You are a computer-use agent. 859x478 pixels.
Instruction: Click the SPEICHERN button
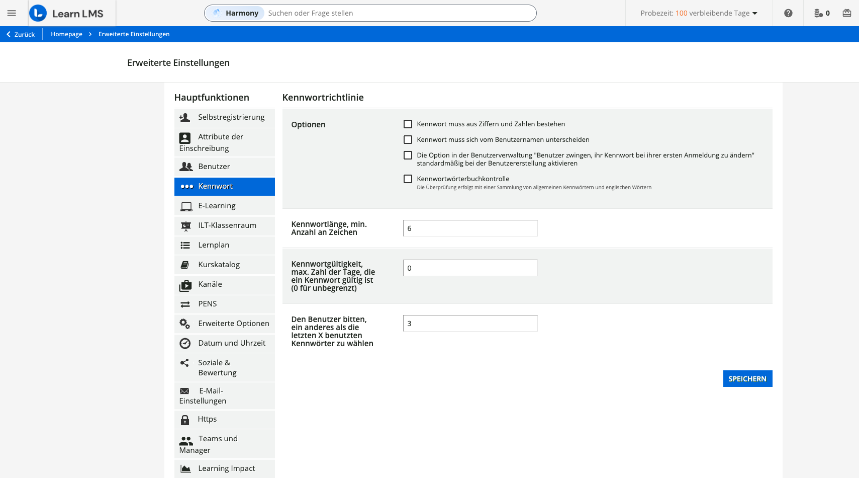[x=747, y=378]
